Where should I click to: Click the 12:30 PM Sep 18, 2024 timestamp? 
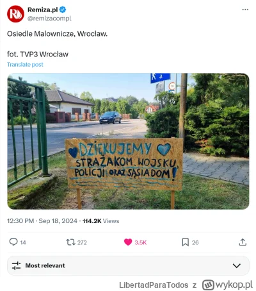click(x=42, y=221)
